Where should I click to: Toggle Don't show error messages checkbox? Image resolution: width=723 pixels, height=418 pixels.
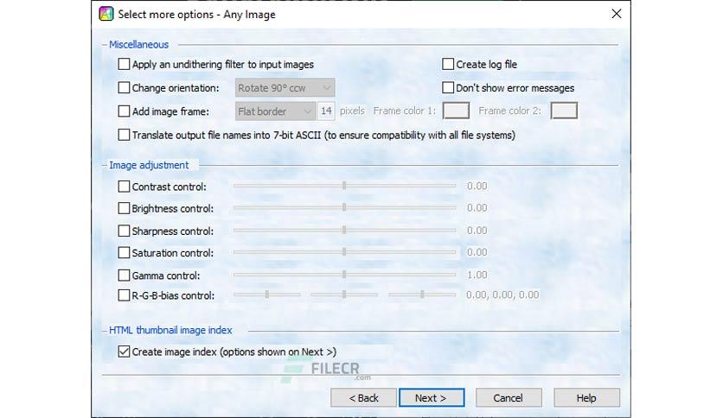pyautogui.click(x=448, y=87)
